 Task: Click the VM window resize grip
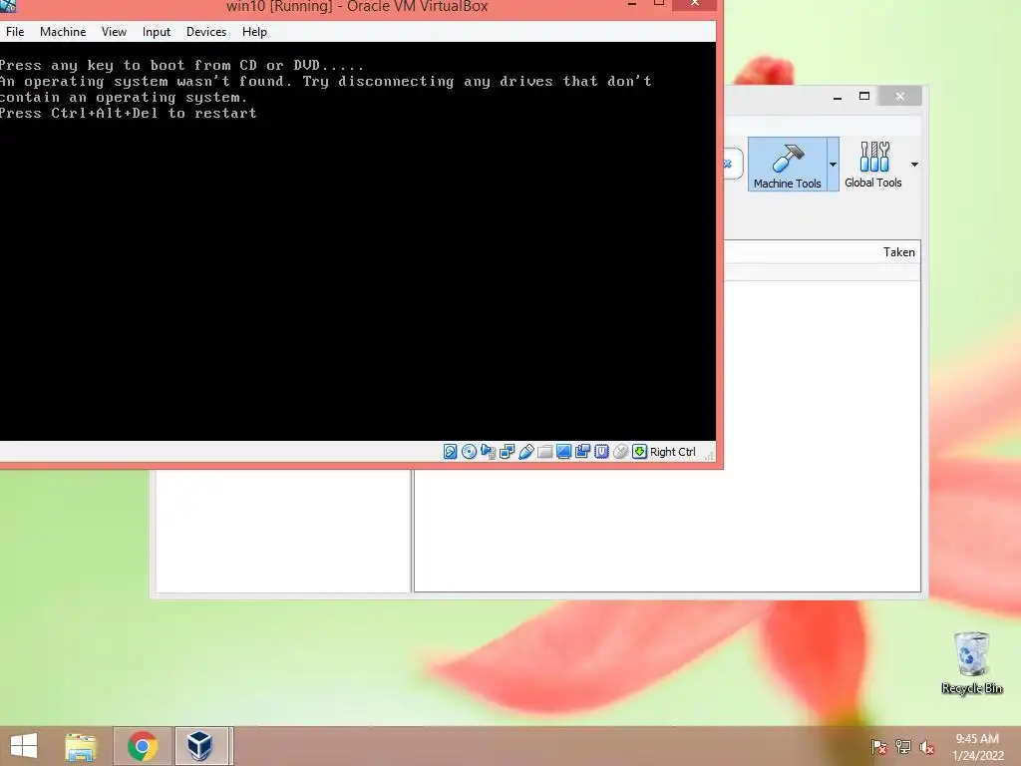point(709,455)
